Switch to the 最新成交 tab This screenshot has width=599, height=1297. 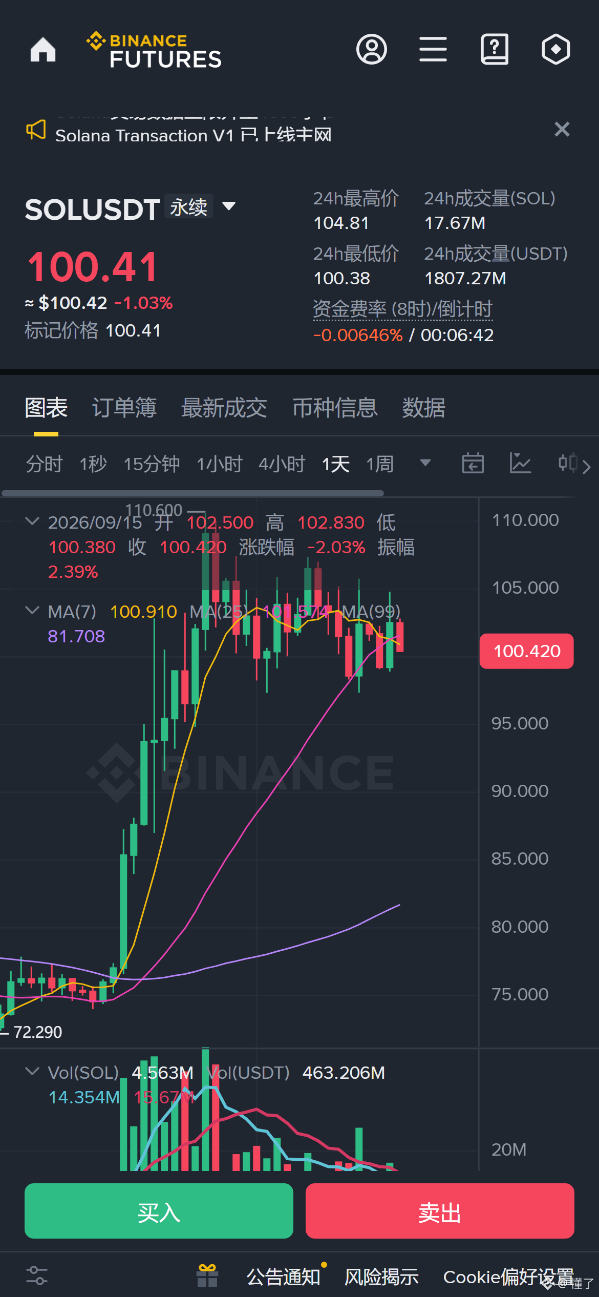pos(224,408)
